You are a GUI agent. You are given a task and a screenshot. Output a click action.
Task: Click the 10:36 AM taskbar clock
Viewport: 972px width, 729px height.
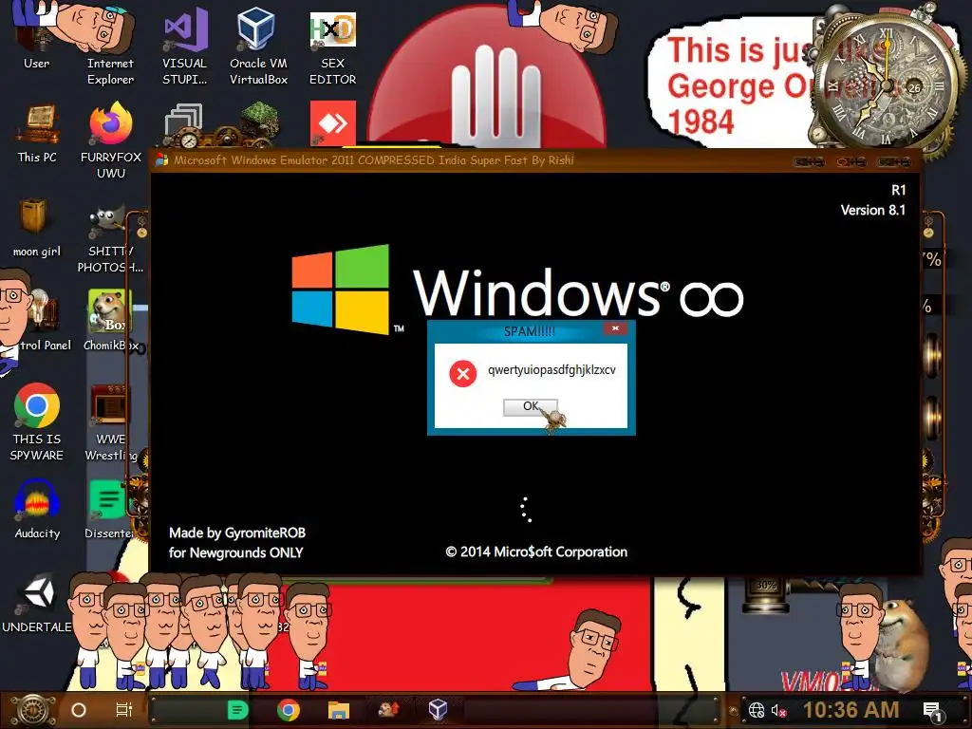851,710
